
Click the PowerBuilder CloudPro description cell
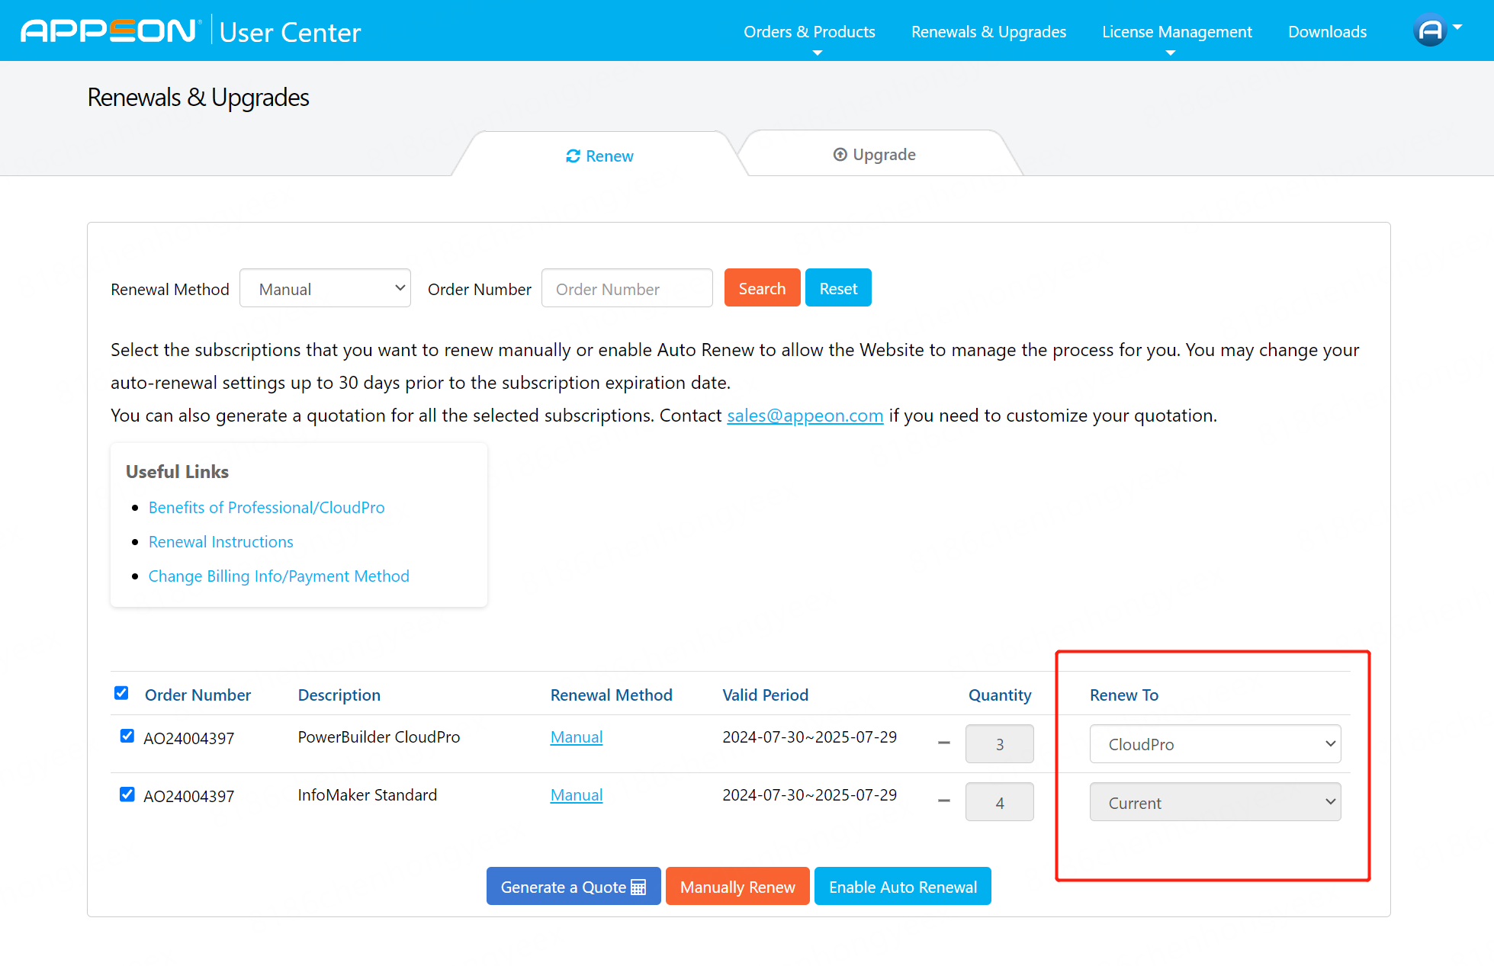pos(379,737)
